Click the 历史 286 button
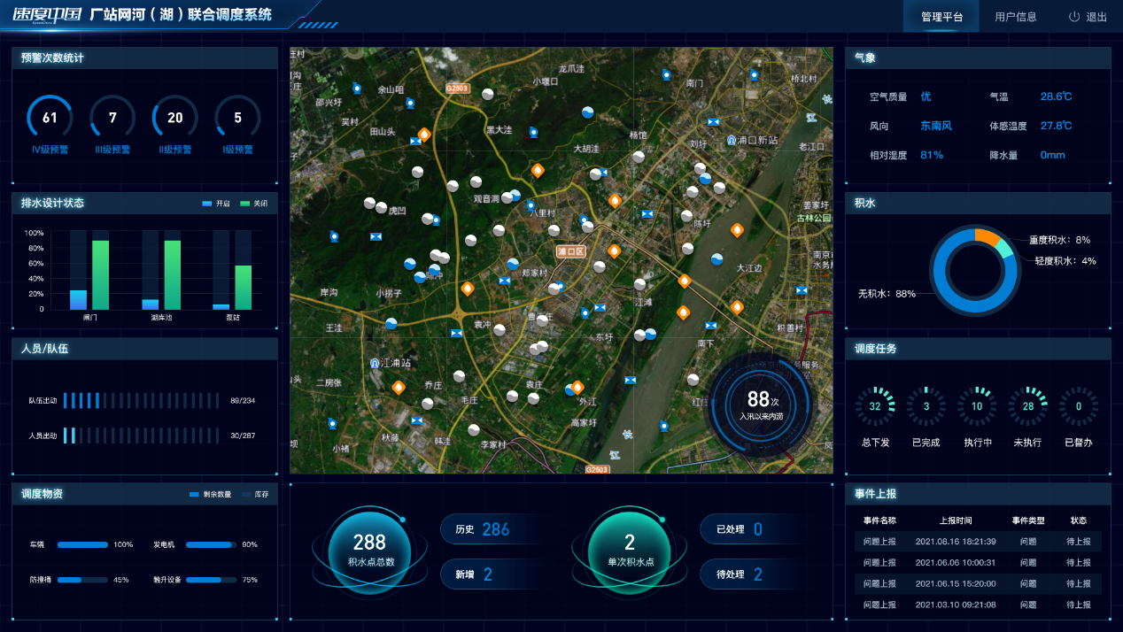 484,529
